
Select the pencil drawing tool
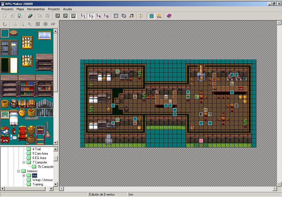pyautogui.click(x=30, y=24)
